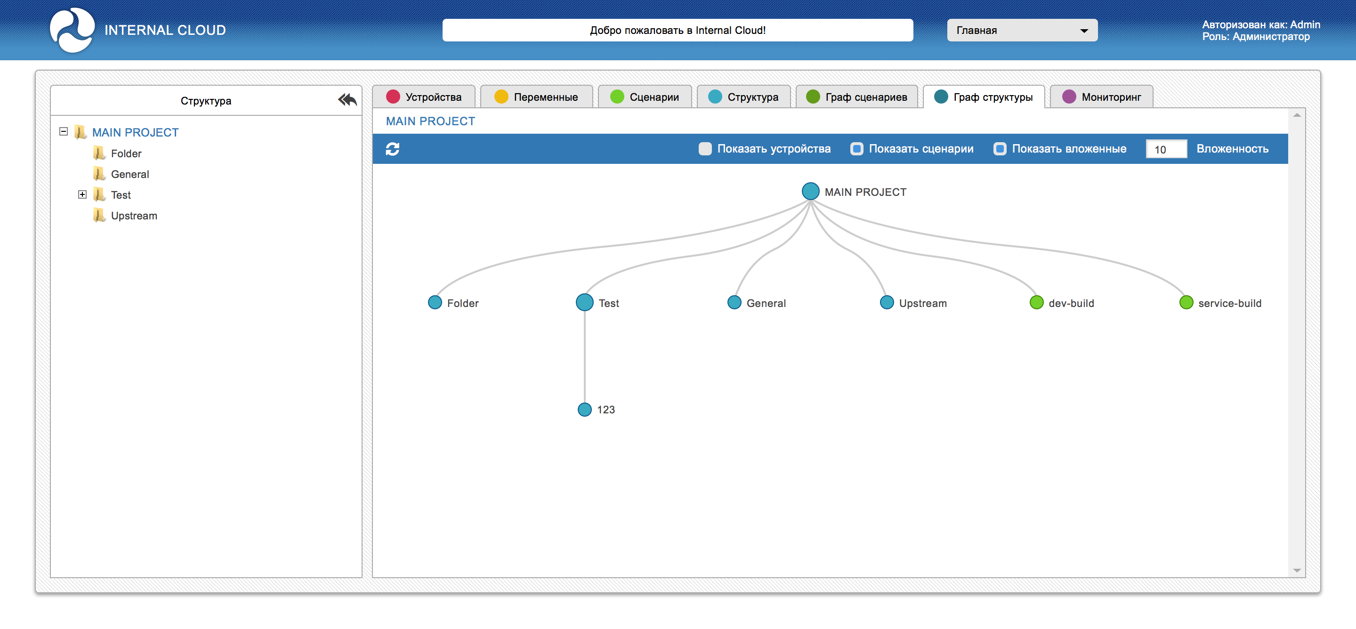Switch to the Переменные tab
Screen dimensions: 1356x629
point(536,97)
